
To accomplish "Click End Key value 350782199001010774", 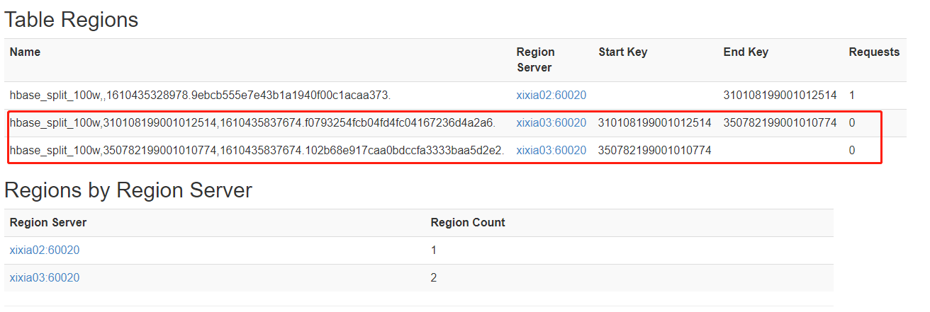I will 780,122.
